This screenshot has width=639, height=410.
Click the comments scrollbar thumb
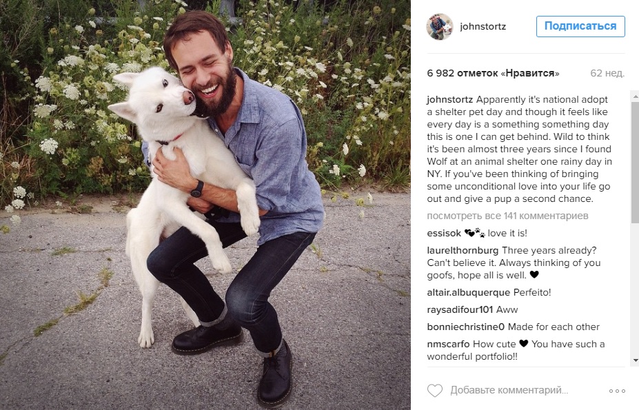click(x=635, y=163)
